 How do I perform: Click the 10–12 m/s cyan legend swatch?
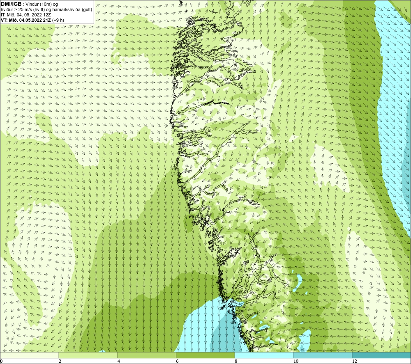click(323, 355)
